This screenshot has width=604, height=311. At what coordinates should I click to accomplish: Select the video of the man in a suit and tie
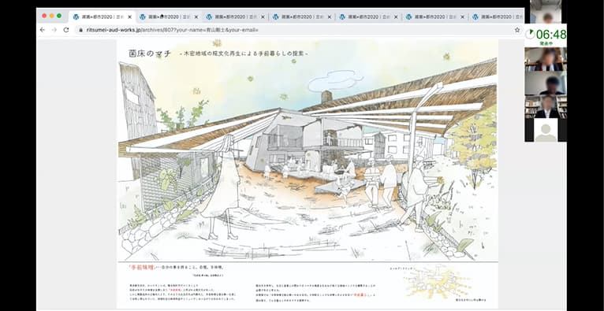click(x=546, y=106)
